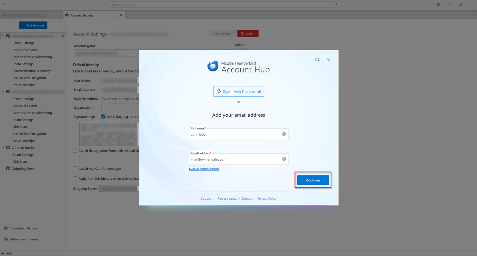Enable Attach my vCard to messages
This screenshot has width=477, height=256.
[75, 169]
